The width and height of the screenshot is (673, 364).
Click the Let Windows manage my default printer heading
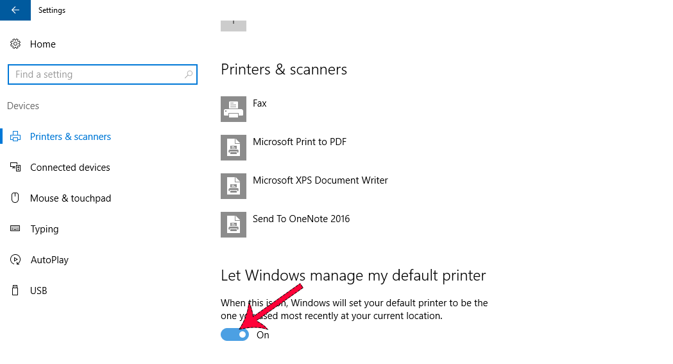(354, 275)
